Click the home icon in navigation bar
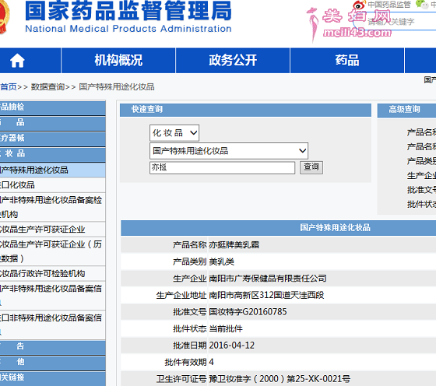The height and width of the screenshot is (386, 436). pyautogui.click(x=17, y=61)
